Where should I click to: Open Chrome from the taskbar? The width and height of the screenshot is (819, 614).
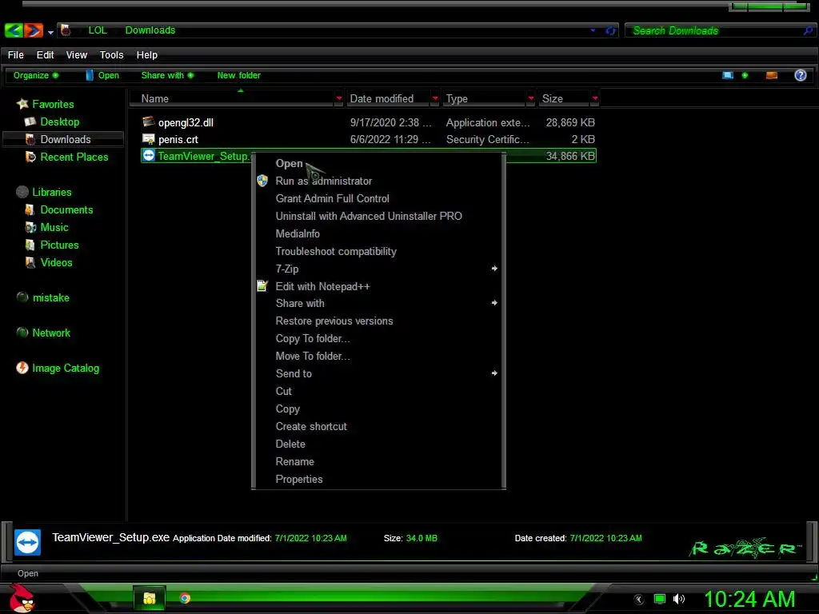point(185,598)
